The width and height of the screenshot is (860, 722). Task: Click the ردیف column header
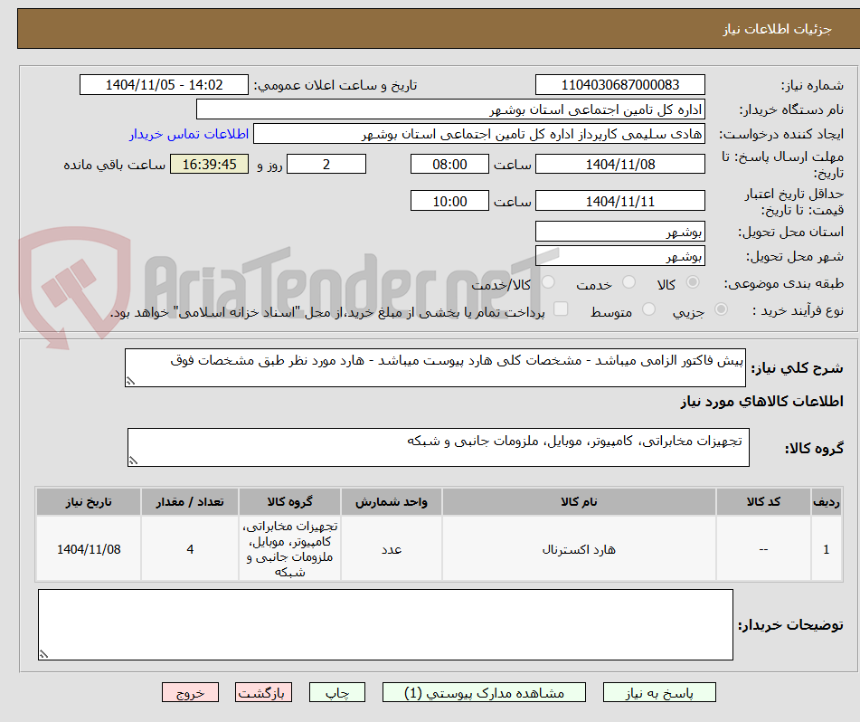click(827, 501)
